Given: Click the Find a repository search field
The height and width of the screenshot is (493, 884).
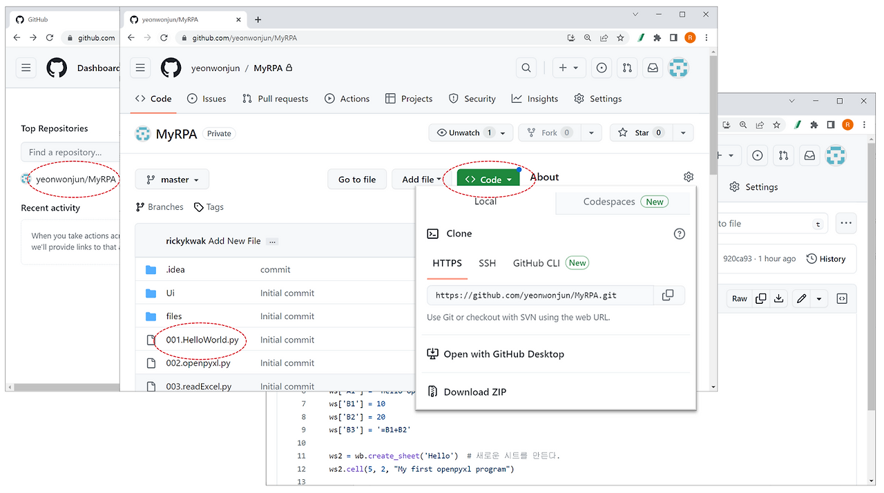Looking at the screenshot, I should [x=70, y=152].
